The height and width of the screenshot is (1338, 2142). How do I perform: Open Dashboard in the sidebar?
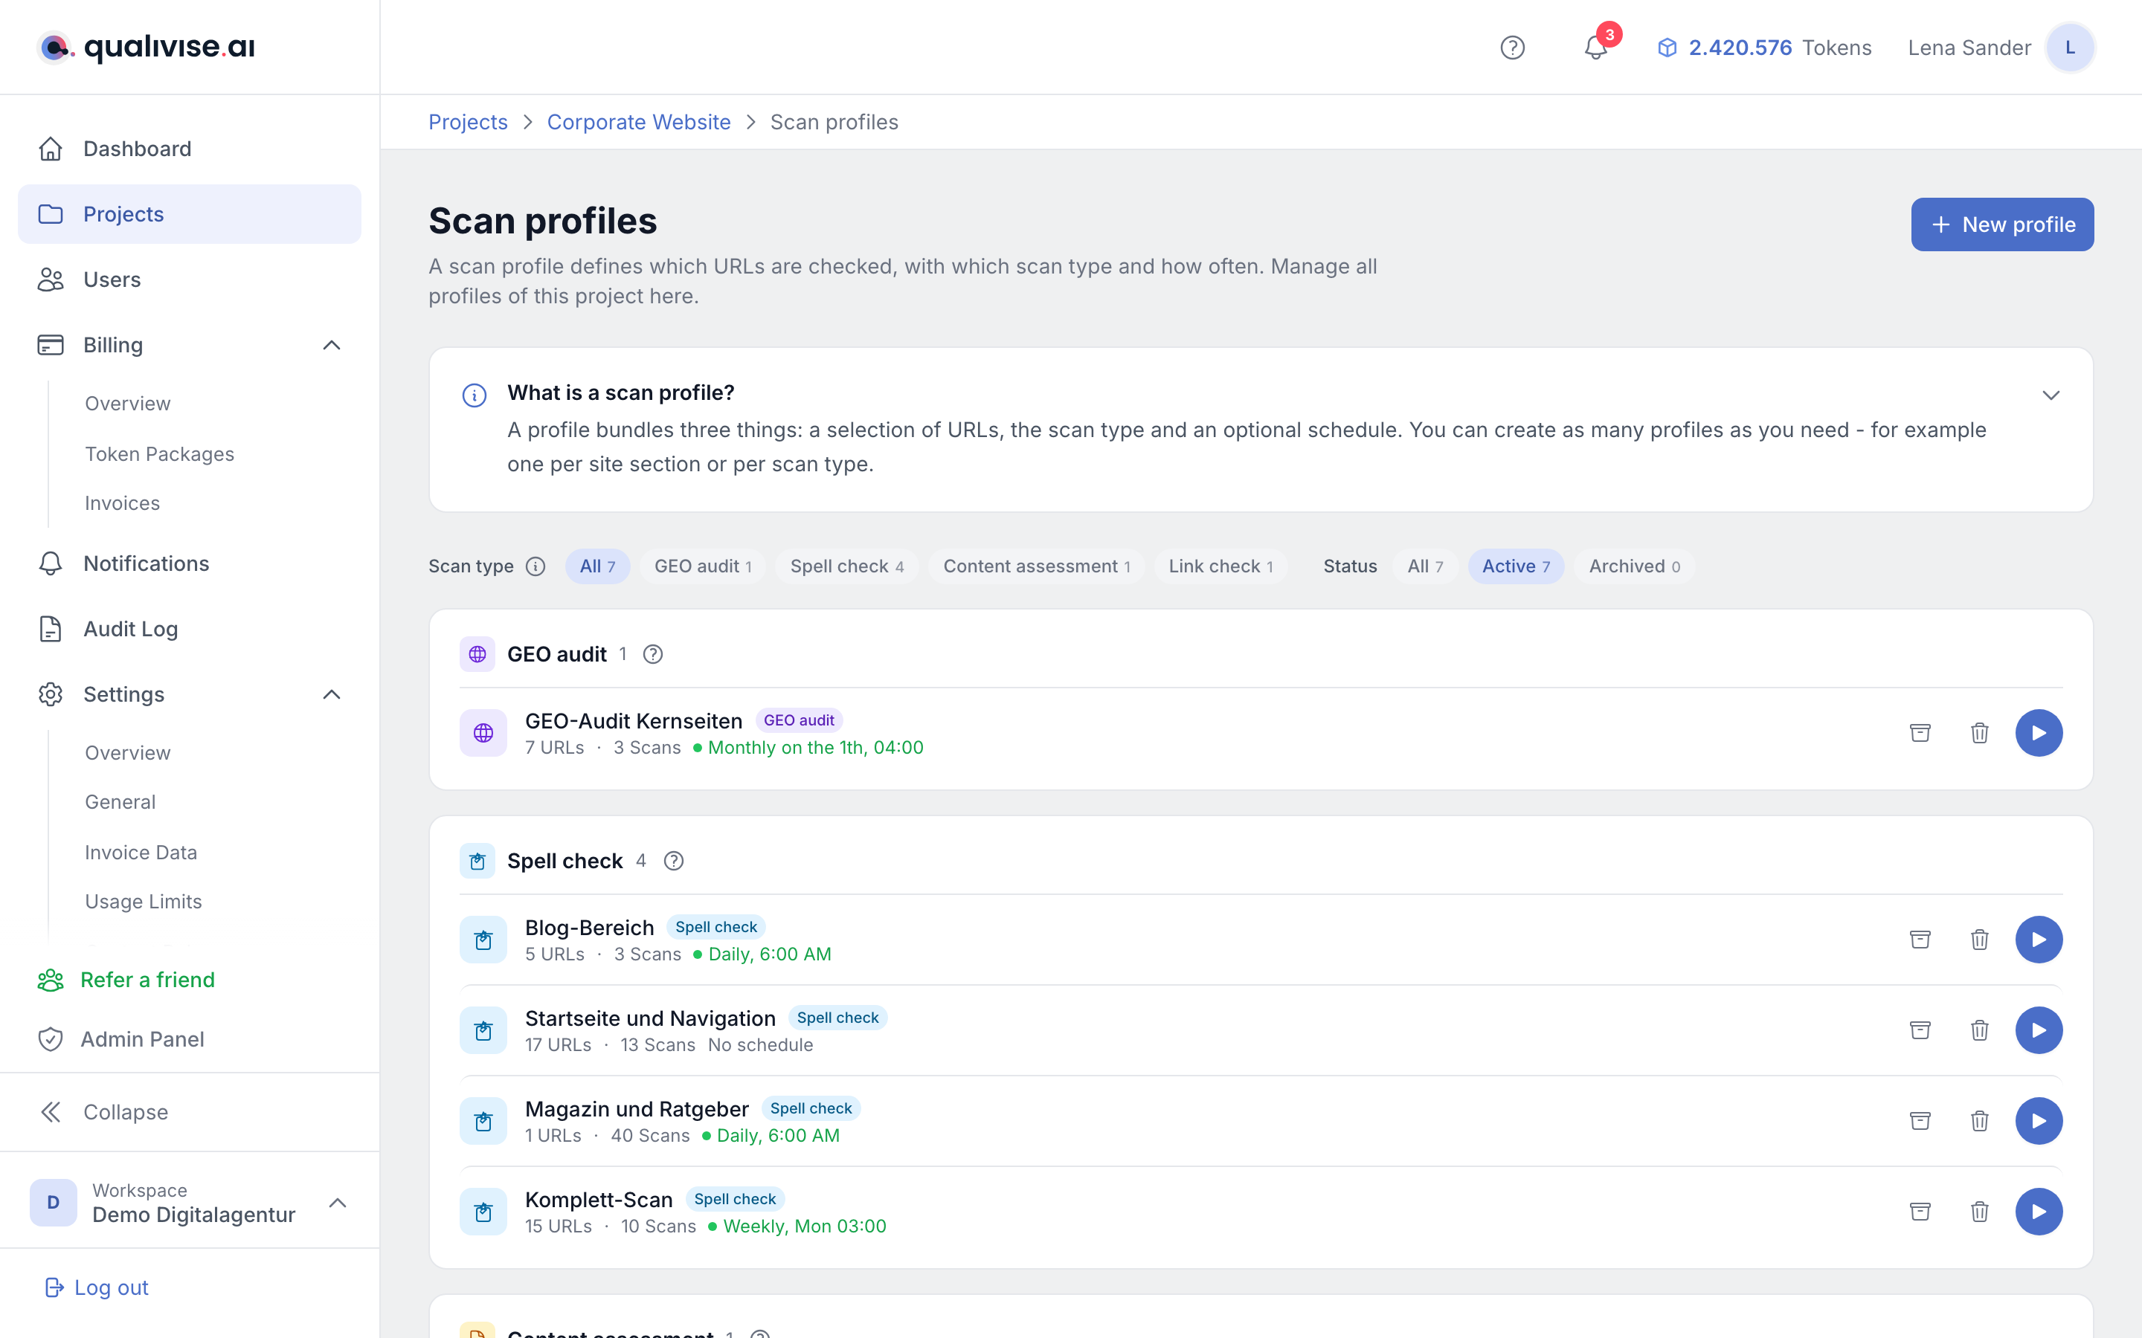pos(190,149)
